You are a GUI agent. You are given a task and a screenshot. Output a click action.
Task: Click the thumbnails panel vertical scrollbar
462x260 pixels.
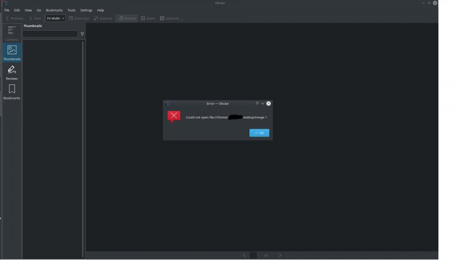tap(83, 149)
